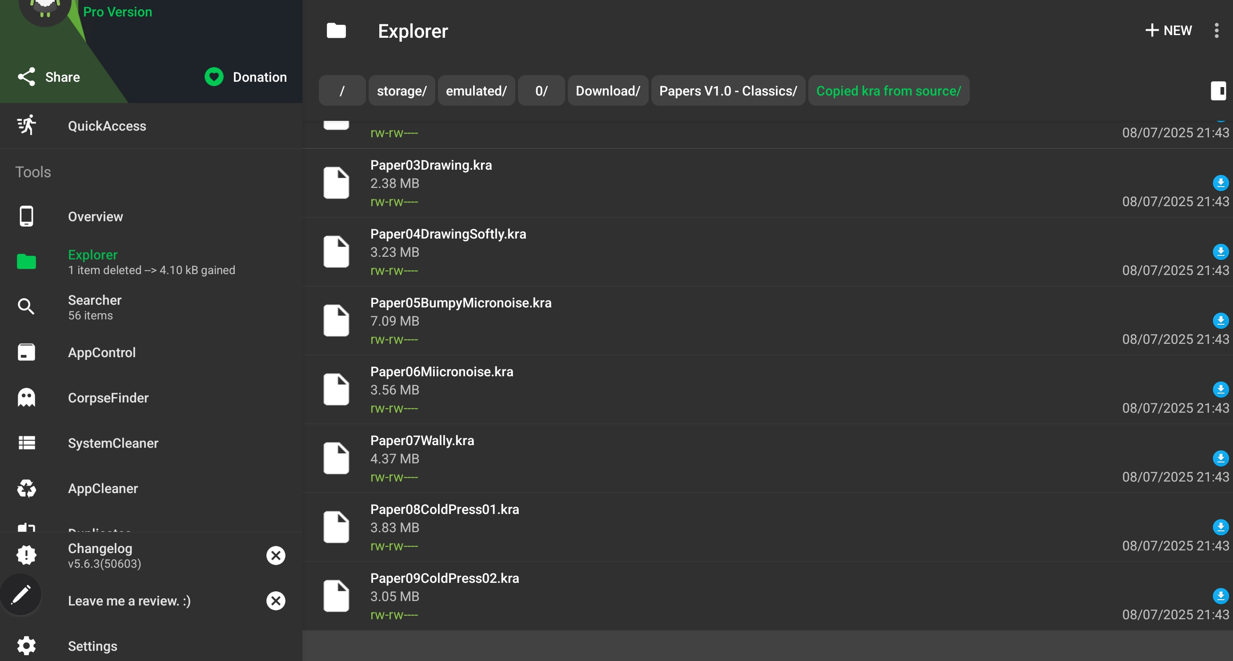Select the Download/ breadcrumb segment

tap(607, 91)
